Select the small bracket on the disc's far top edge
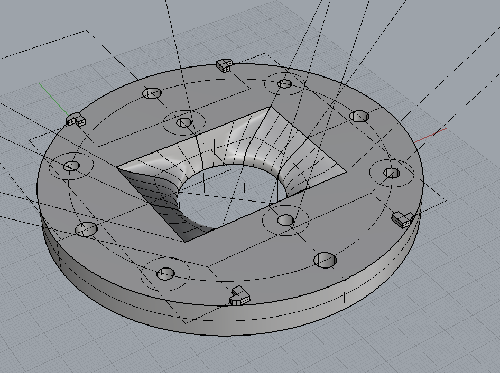Viewport: 500px width, 373px height. click(x=224, y=65)
